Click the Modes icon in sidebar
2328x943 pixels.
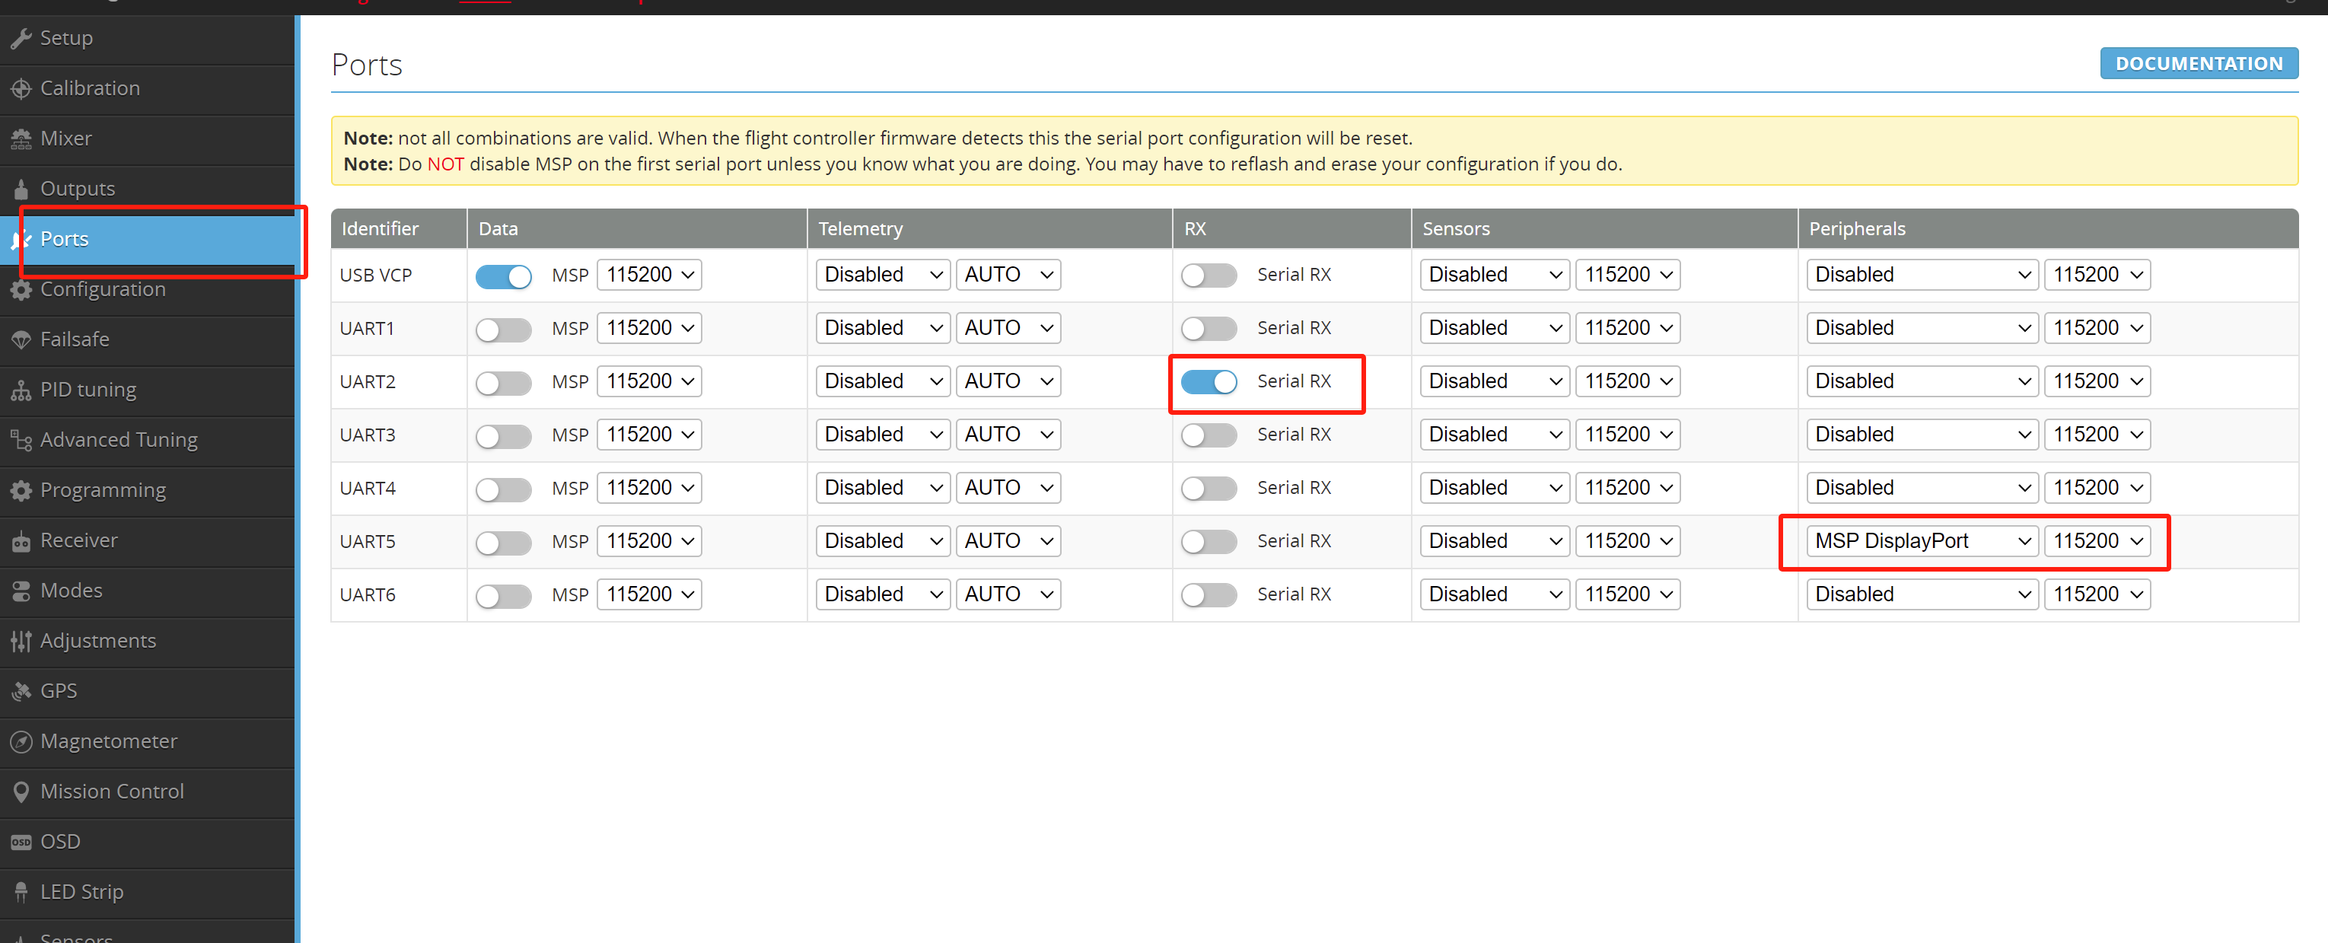click(21, 591)
